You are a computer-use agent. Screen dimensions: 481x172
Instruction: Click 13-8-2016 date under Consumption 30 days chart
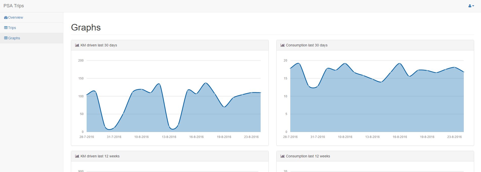tap(372, 137)
